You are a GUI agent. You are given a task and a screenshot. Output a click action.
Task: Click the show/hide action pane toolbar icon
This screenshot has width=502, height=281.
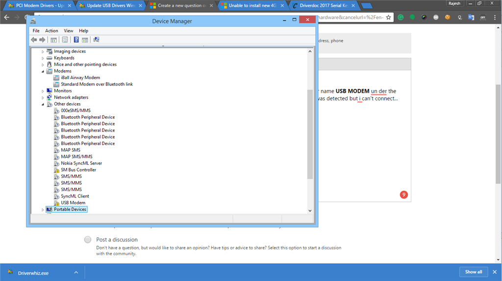[85, 40]
